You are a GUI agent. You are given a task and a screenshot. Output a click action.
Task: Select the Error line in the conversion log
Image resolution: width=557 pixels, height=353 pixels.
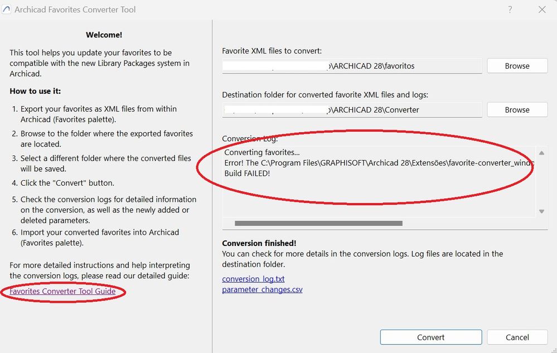(x=378, y=163)
